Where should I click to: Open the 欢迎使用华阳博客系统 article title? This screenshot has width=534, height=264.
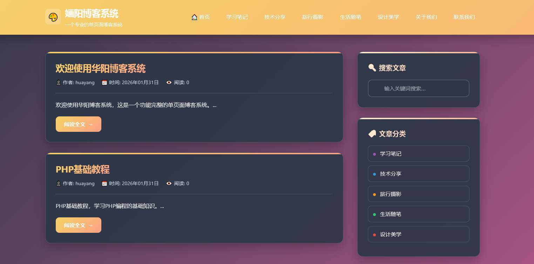(100, 69)
